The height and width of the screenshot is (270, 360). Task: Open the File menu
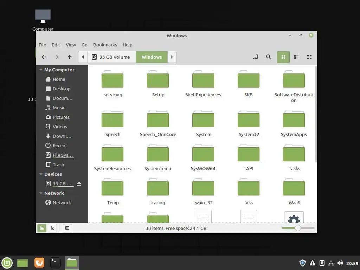(x=42, y=45)
